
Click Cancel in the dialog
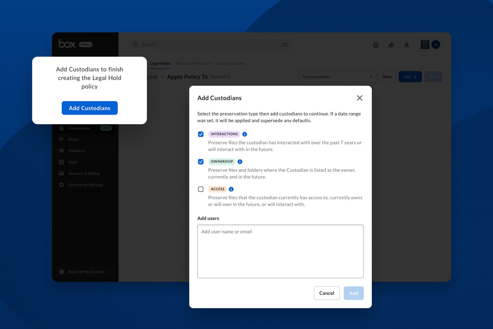[x=326, y=293]
